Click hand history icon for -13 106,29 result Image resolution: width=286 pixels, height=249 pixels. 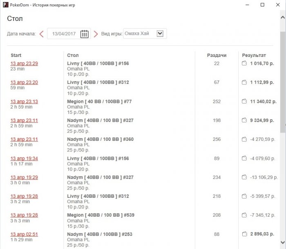point(245,177)
